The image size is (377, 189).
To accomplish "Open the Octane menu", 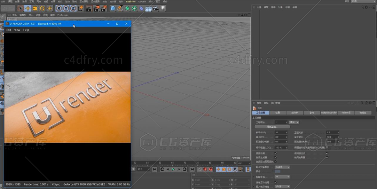I will click(142, 1).
